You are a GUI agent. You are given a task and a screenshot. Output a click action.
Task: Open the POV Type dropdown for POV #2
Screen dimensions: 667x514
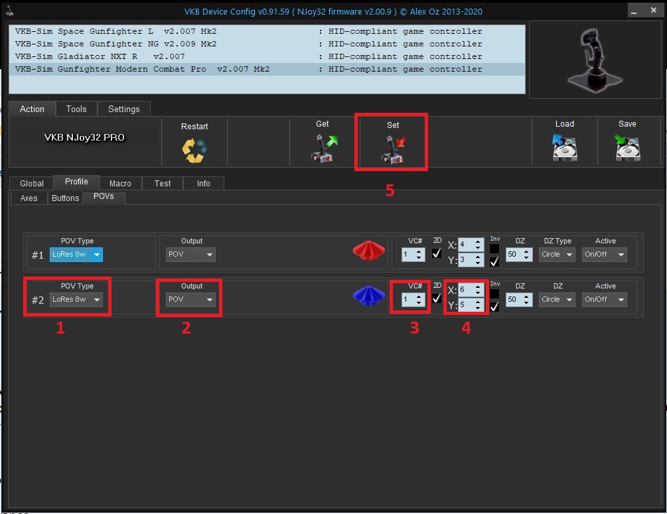tap(76, 300)
